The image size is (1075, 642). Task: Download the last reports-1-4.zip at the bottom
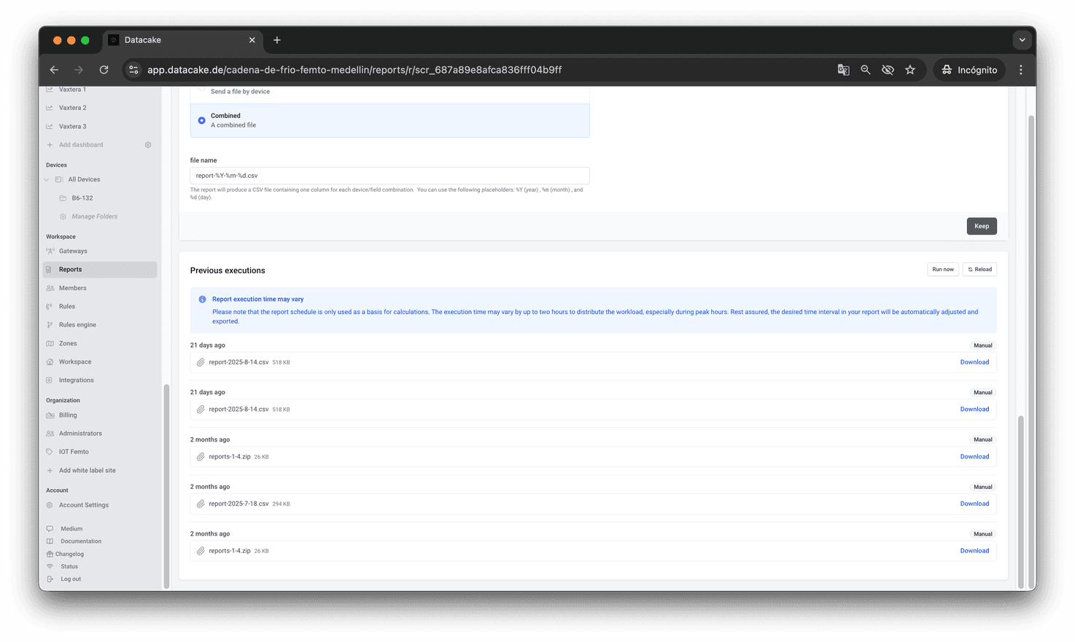click(x=974, y=551)
